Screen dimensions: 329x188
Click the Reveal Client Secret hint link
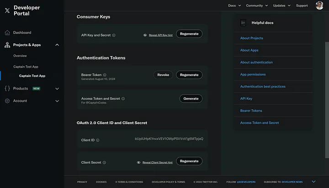pos(157,162)
